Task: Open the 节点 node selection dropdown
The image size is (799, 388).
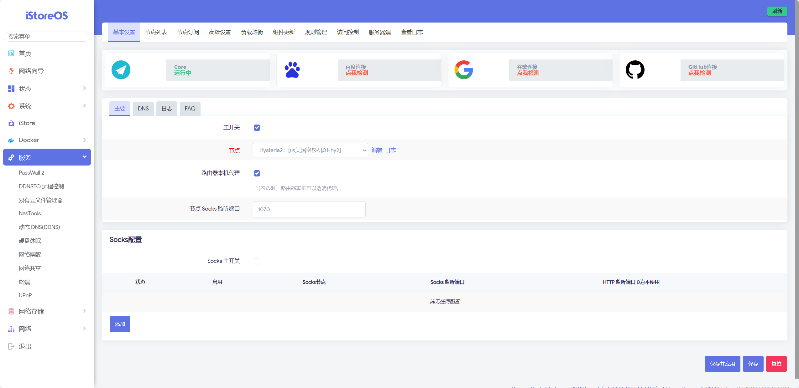Action: click(311, 150)
